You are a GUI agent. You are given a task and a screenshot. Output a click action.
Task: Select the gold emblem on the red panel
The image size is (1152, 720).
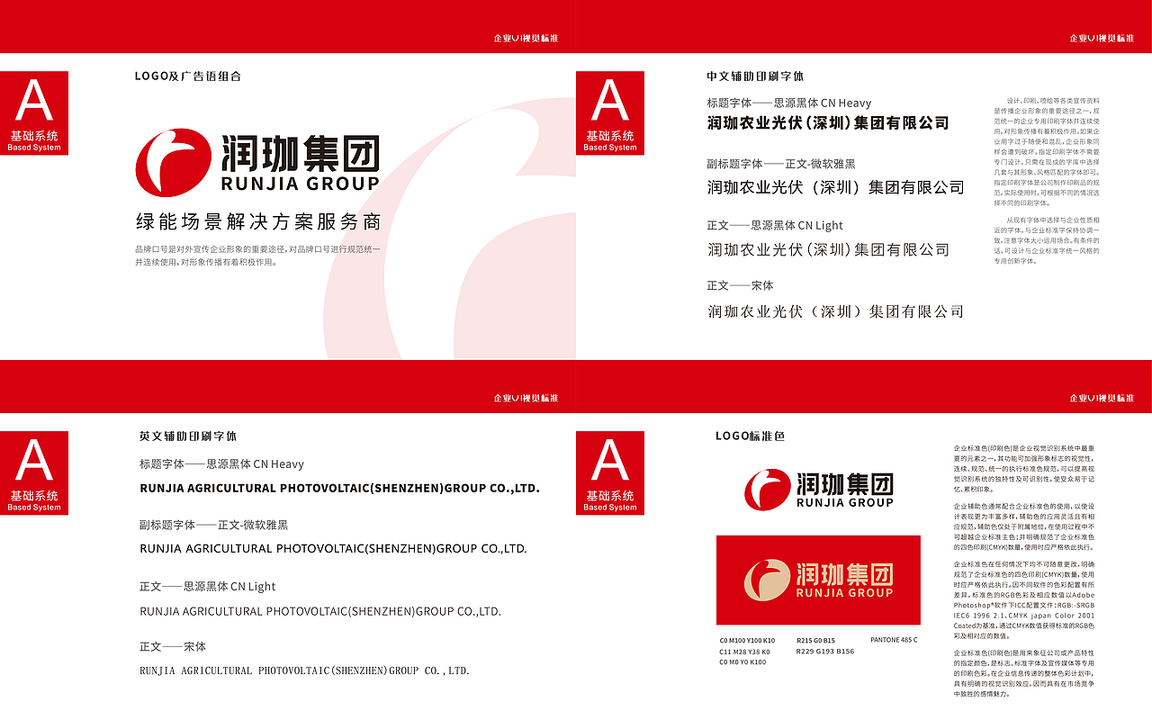click(x=767, y=580)
